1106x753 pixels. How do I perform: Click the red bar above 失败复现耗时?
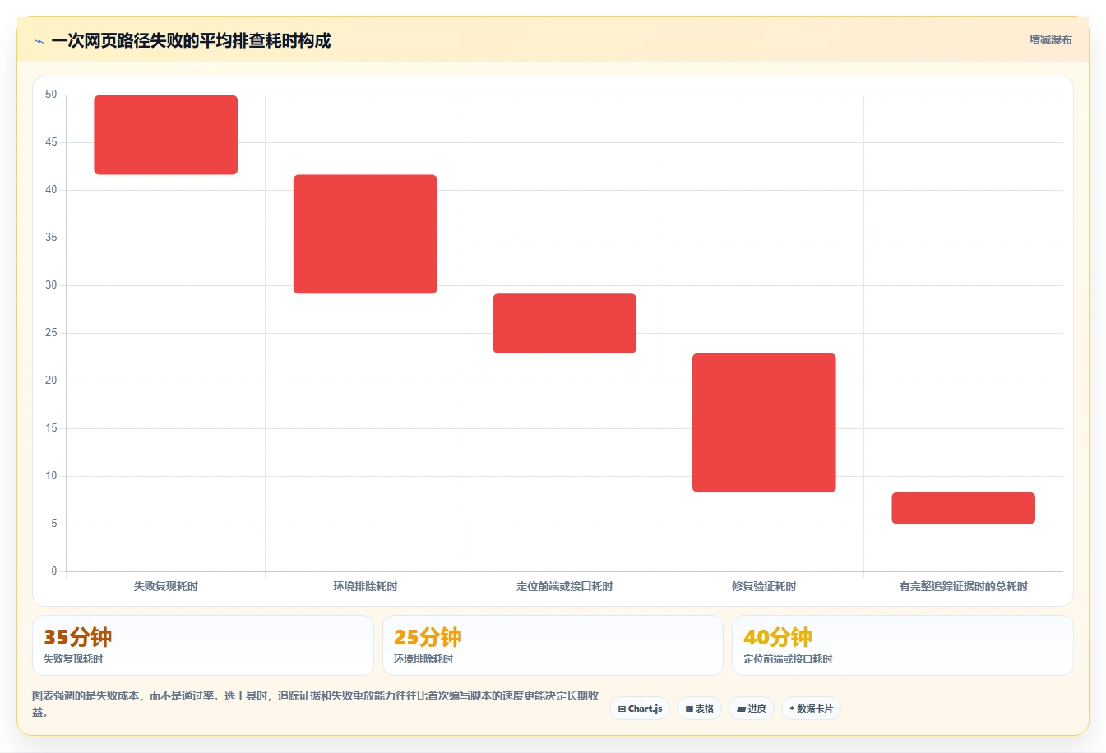(x=166, y=135)
